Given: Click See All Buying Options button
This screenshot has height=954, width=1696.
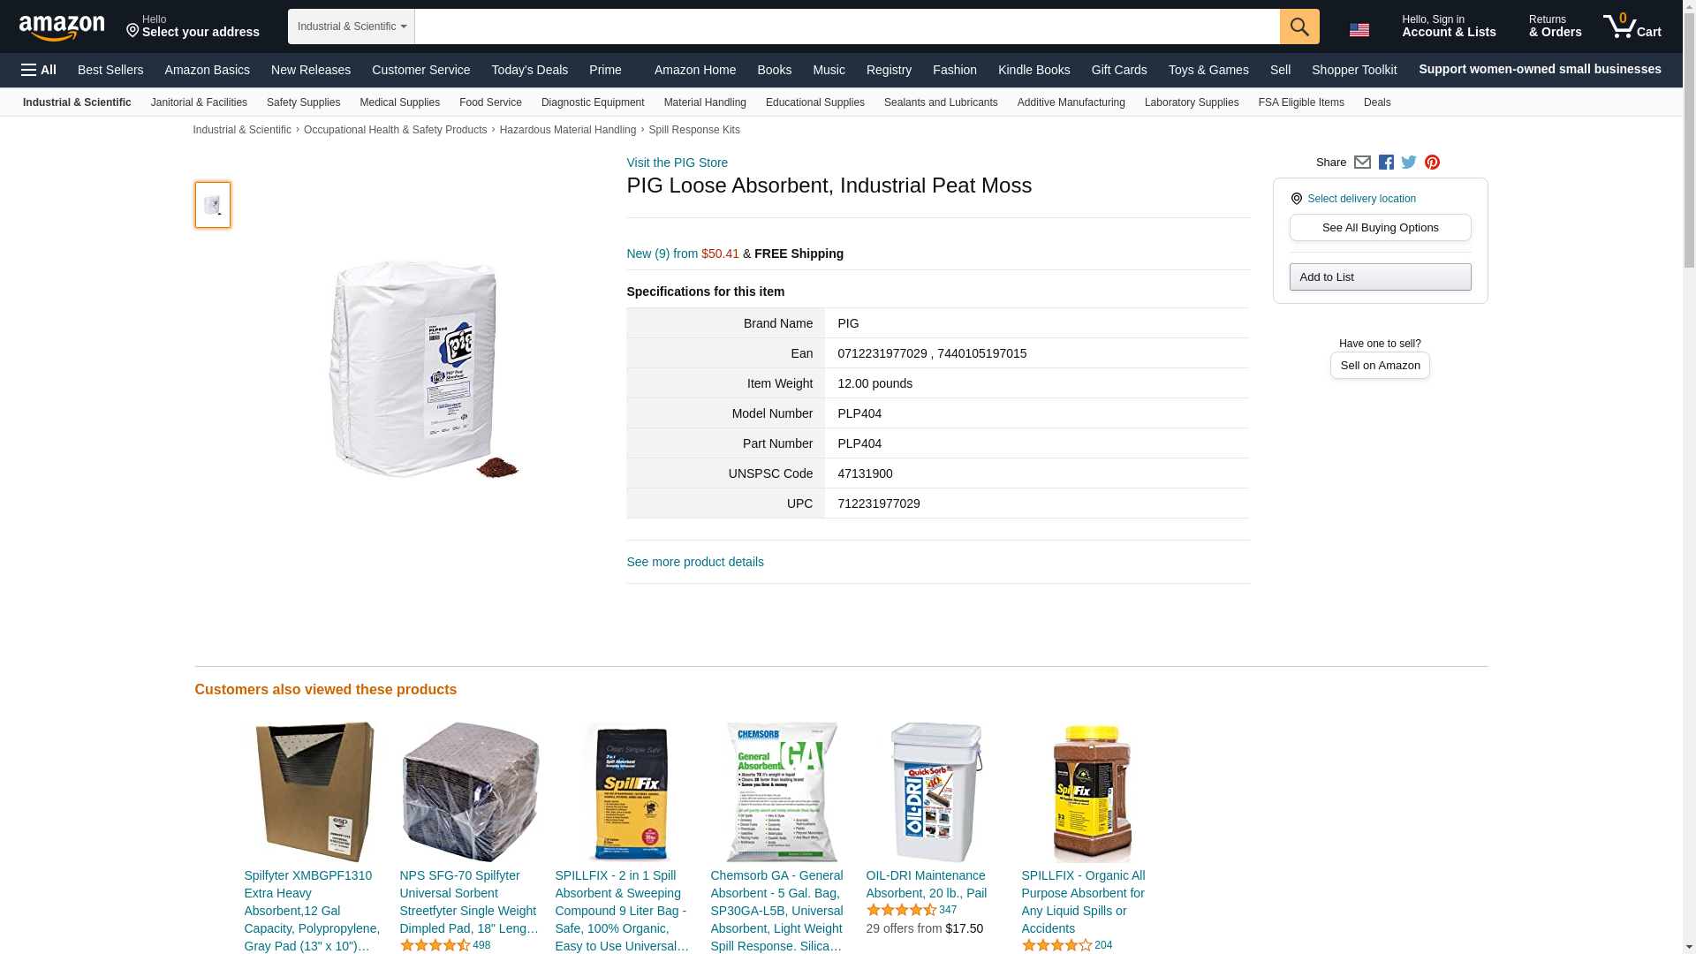Looking at the screenshot, I should [1380, 228].
